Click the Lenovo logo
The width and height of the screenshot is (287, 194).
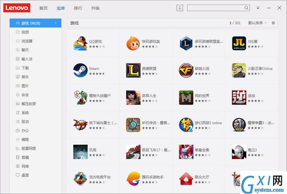pyautogui.click(x=17, y=8)
